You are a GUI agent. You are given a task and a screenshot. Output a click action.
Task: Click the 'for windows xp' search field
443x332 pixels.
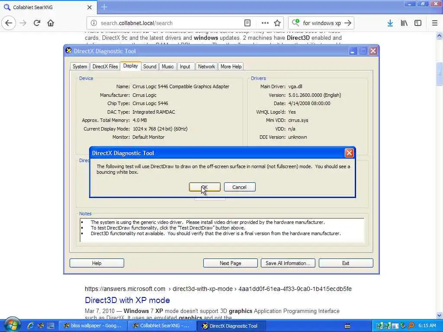pos(322,23)
